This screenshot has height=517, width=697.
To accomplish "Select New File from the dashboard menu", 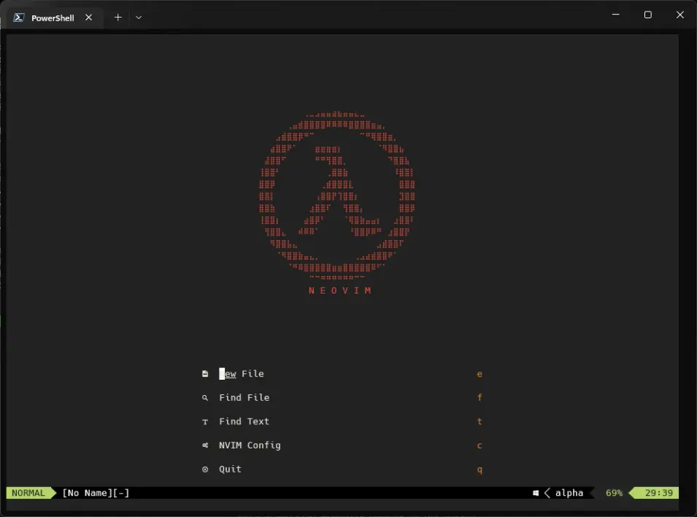I will point(241,373).
